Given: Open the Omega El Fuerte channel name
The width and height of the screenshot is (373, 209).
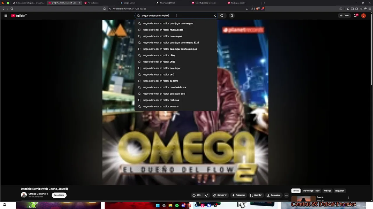Looking at the screenshot, I should coord(37,194).
